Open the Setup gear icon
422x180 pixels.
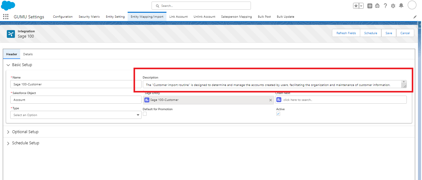coord(393,6)
